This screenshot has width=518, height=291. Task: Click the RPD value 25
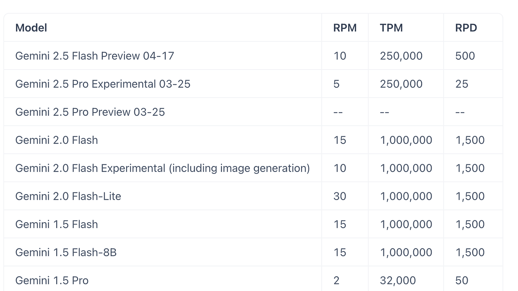pyautogui.click(x=462, y=84)
